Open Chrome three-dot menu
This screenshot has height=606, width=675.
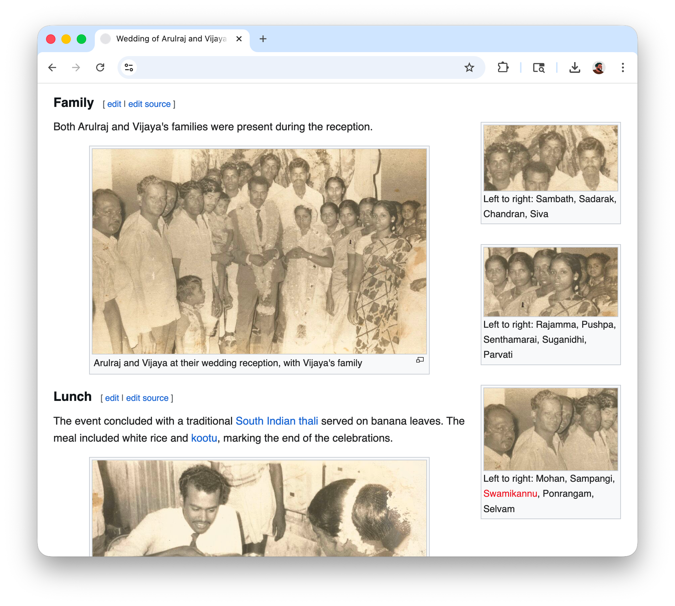pos(623,68)
